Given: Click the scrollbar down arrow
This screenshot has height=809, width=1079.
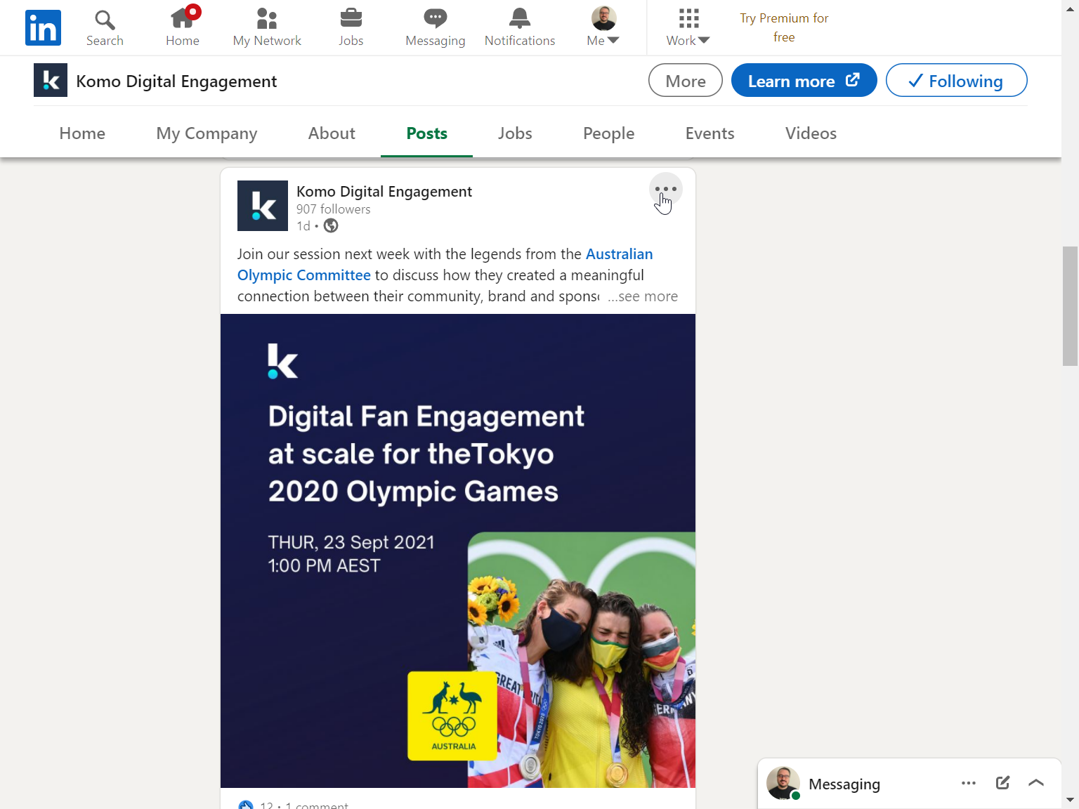Looking at the screenshot, I should pos(1070,800).
